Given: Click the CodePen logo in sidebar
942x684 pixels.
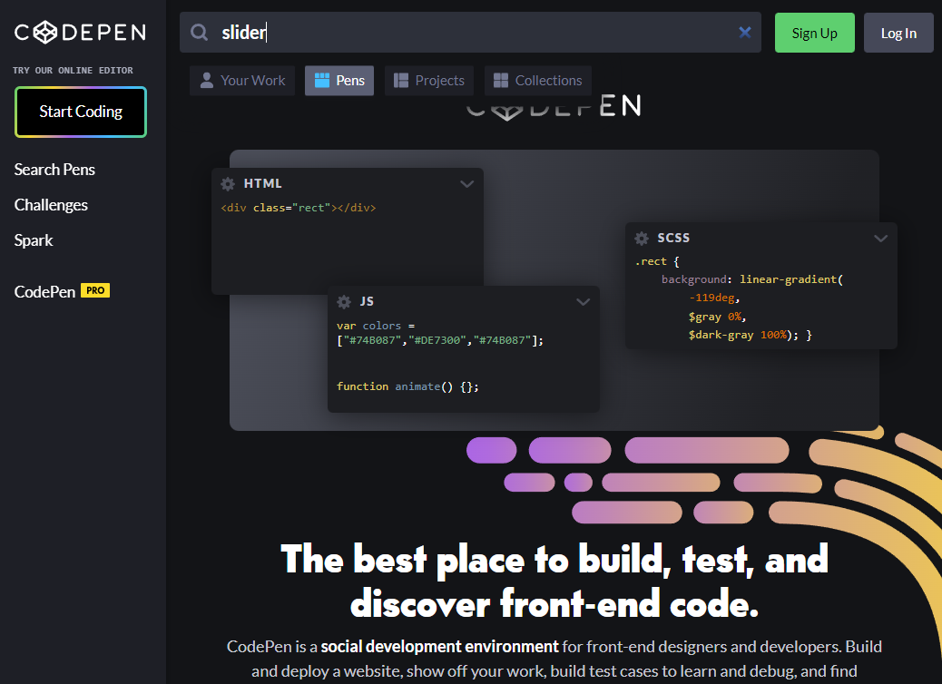Looking at the screenshot, I should (x=80, y=33).
